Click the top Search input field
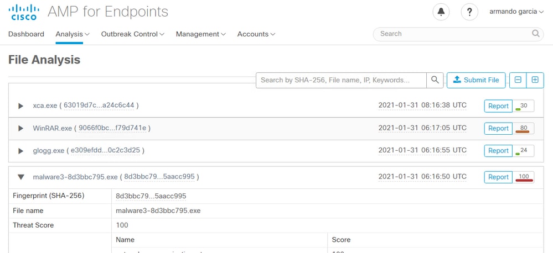The height and width of the screenshot is (253, 553). coord(458,34)
